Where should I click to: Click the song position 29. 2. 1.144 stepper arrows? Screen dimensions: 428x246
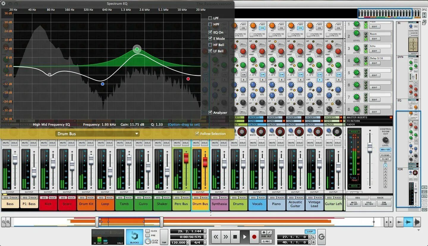point(204,231)
